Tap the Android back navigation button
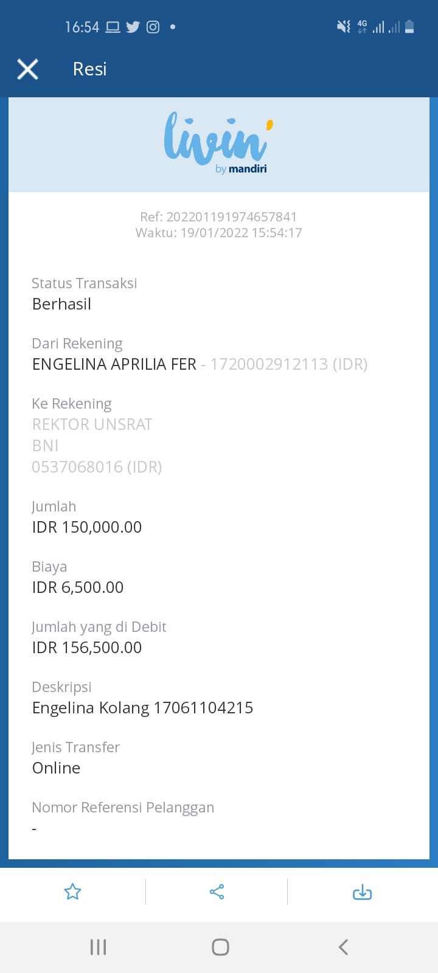The height and width of the screenshot is (973, 438). click(x=343, y=947)
